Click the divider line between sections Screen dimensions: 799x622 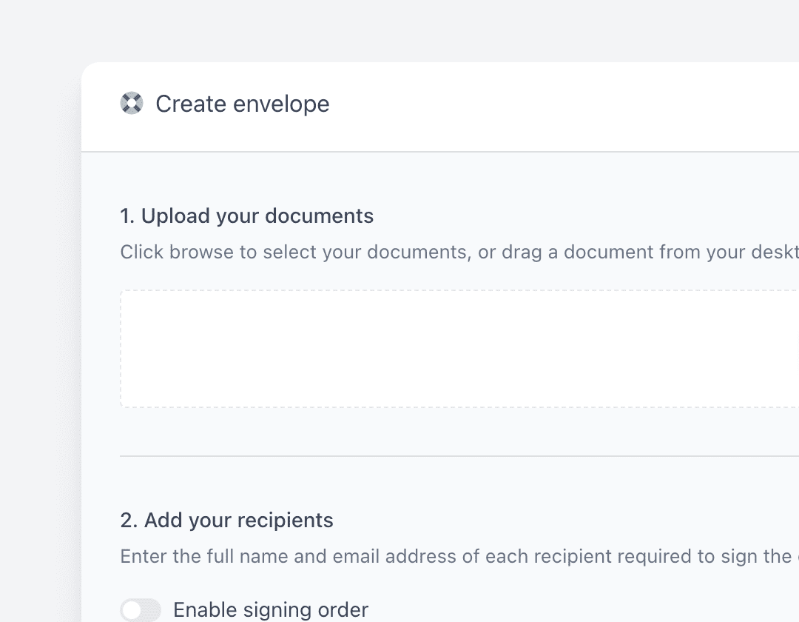click(x=459, y=456)
